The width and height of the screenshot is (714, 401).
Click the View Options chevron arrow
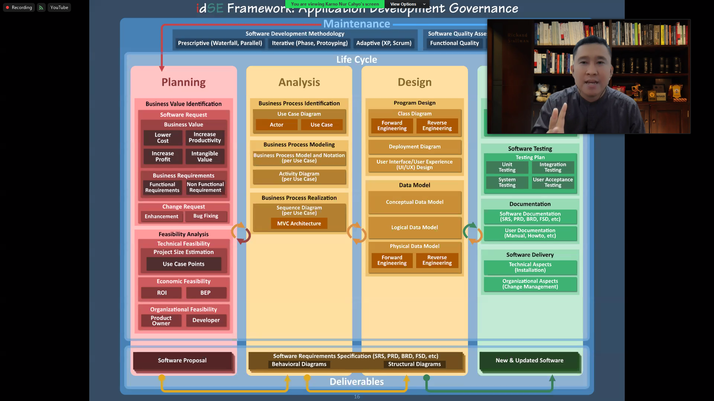click(424, 4)
